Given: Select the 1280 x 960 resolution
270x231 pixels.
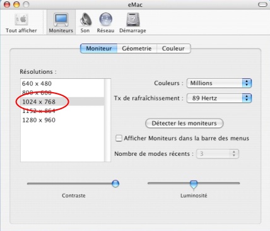Looking at the screenshot, I should coord(62,120).
